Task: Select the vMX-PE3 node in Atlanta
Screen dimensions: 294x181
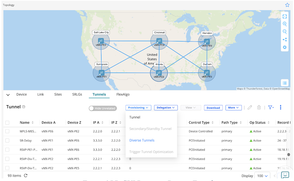Action: [159, 73]
